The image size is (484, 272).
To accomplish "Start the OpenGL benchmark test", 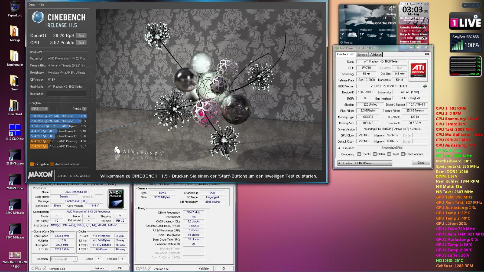I will (x=81, y=36).
